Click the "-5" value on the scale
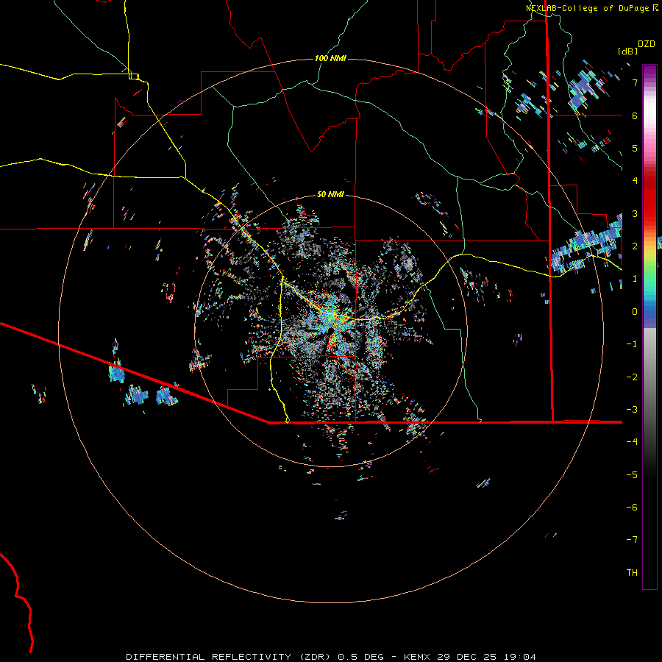Image resolution: width=662 pixels, height=662 pixels. pyautogui.click(x=632, y=475)
